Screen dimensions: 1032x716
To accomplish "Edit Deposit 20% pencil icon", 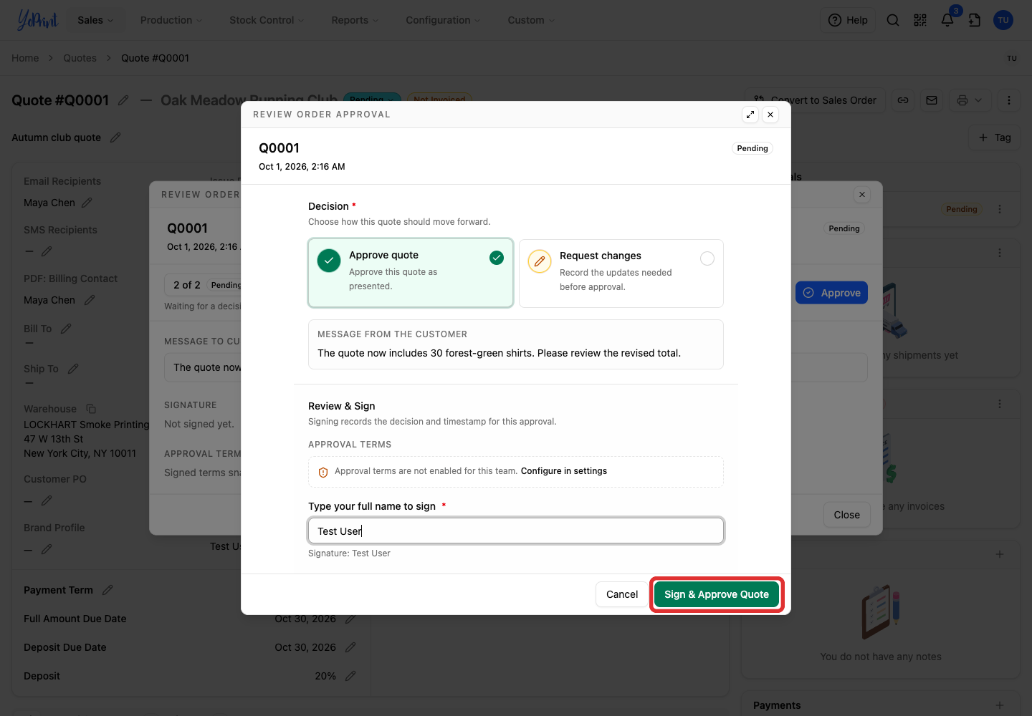I will tap(350, 676).
